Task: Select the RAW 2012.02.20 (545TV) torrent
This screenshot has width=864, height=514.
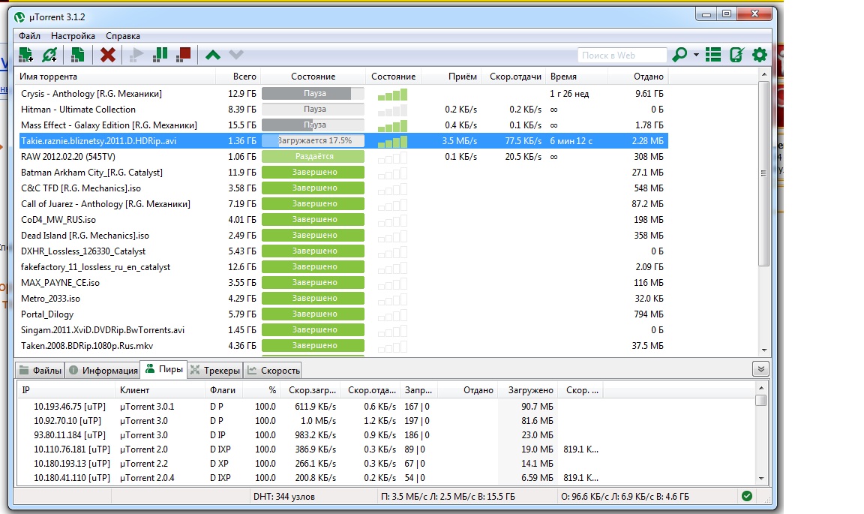Action: pyautogui.click(x=343, y=157)
